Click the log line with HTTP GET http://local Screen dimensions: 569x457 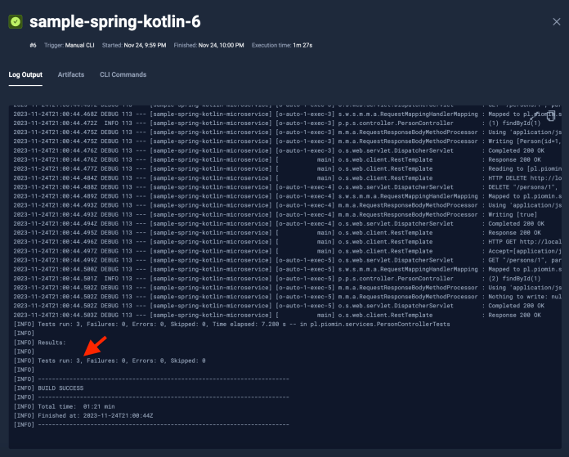tap(288, 242)
